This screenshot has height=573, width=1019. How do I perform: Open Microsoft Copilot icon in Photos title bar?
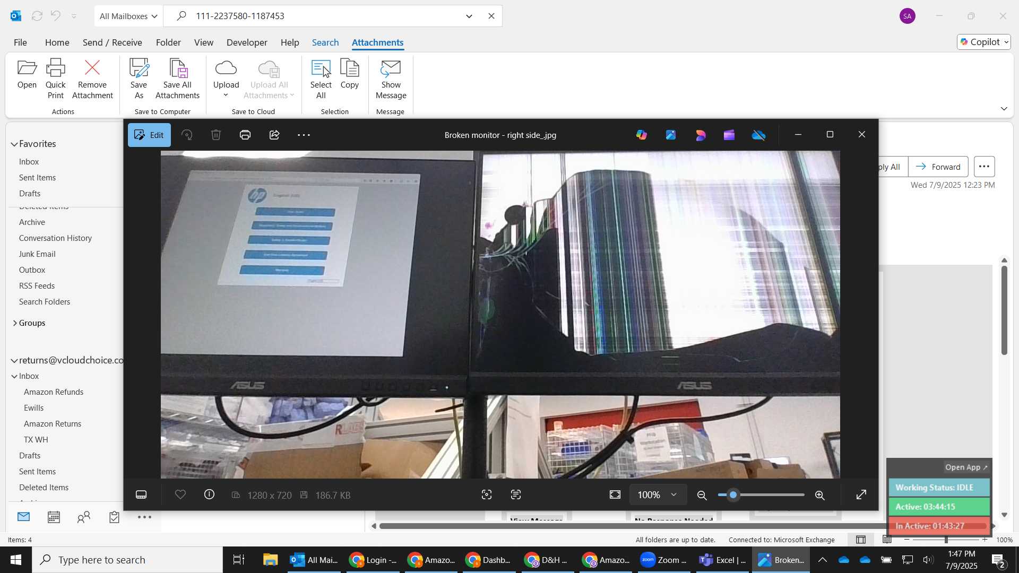642,135
